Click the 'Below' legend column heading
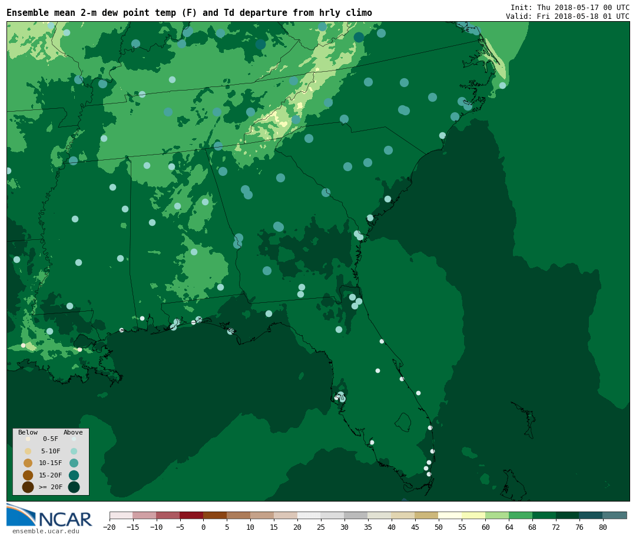The image size is (636, 538). click(28, 432)
